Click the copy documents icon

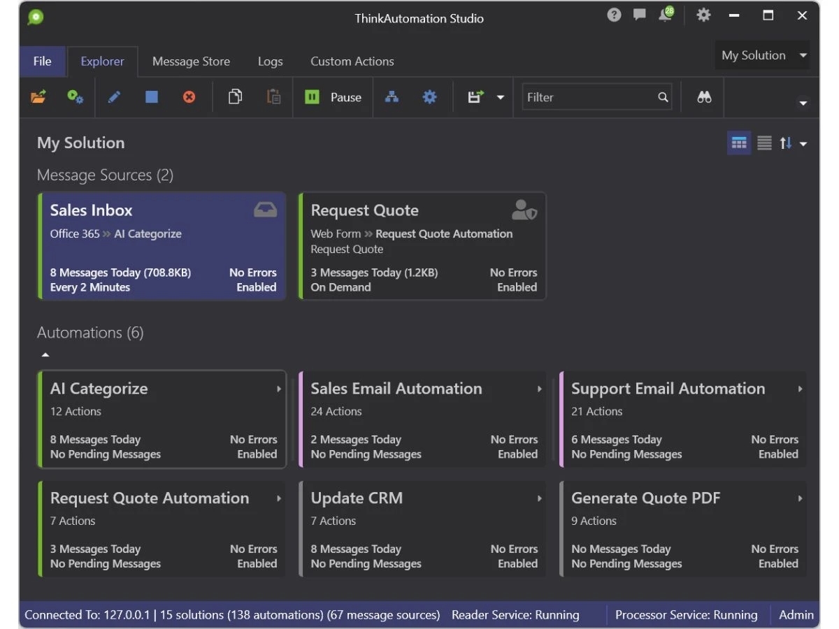236,97
